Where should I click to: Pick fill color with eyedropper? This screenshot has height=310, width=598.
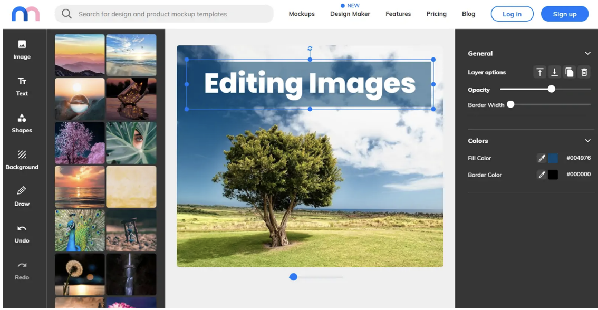coord(541,158)
